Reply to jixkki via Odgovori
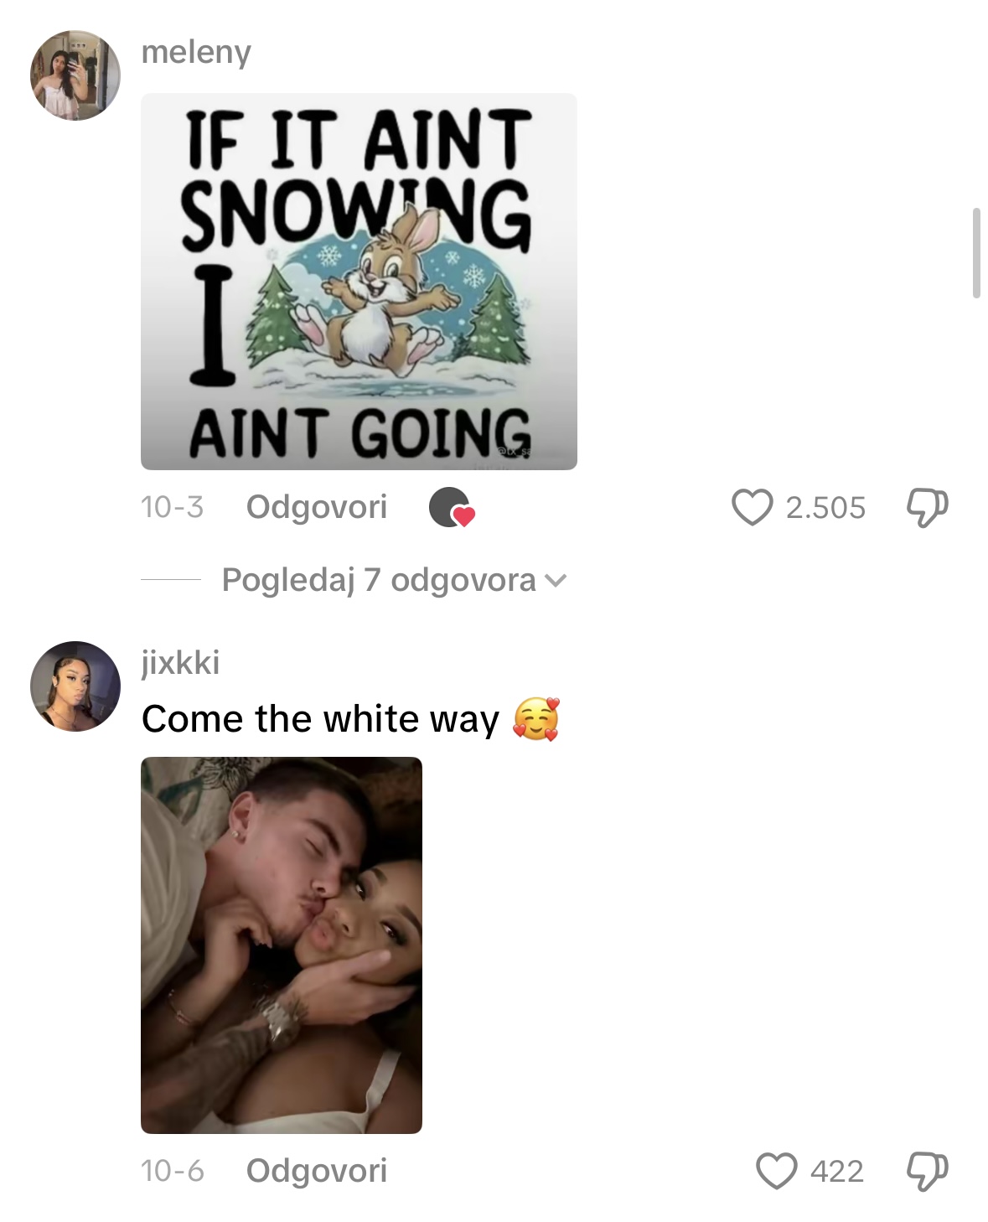The width and height of the screenshot is (988, 1222). (317, 1170)
